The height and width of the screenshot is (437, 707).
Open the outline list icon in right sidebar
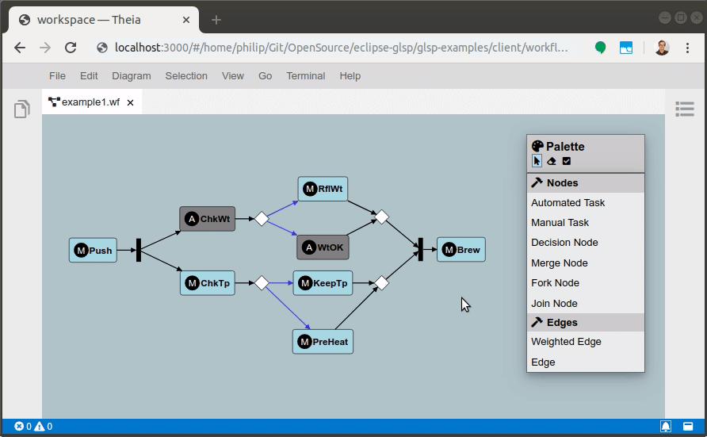685,109
